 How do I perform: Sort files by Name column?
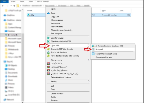pyautogui.click(x=29, y=10)
